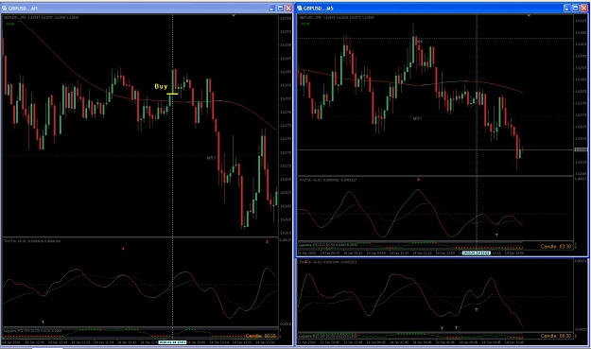This screenshot has height=349, width=591.
Task: Click the leftmost red down arrow in M1 indicator pane
Action: [x=123, y=249]
